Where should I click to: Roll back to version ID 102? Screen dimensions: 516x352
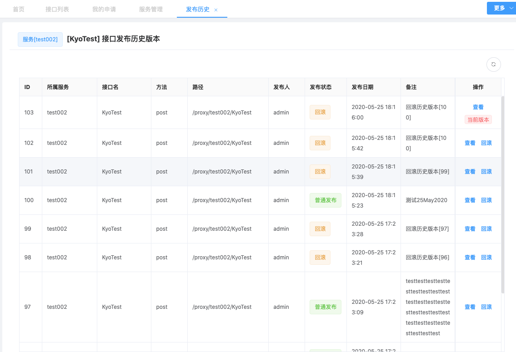click(x=486, y=143)
